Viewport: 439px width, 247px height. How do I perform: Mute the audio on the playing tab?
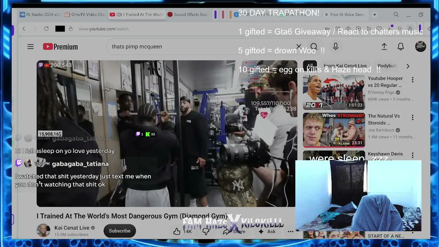(119, 14)
